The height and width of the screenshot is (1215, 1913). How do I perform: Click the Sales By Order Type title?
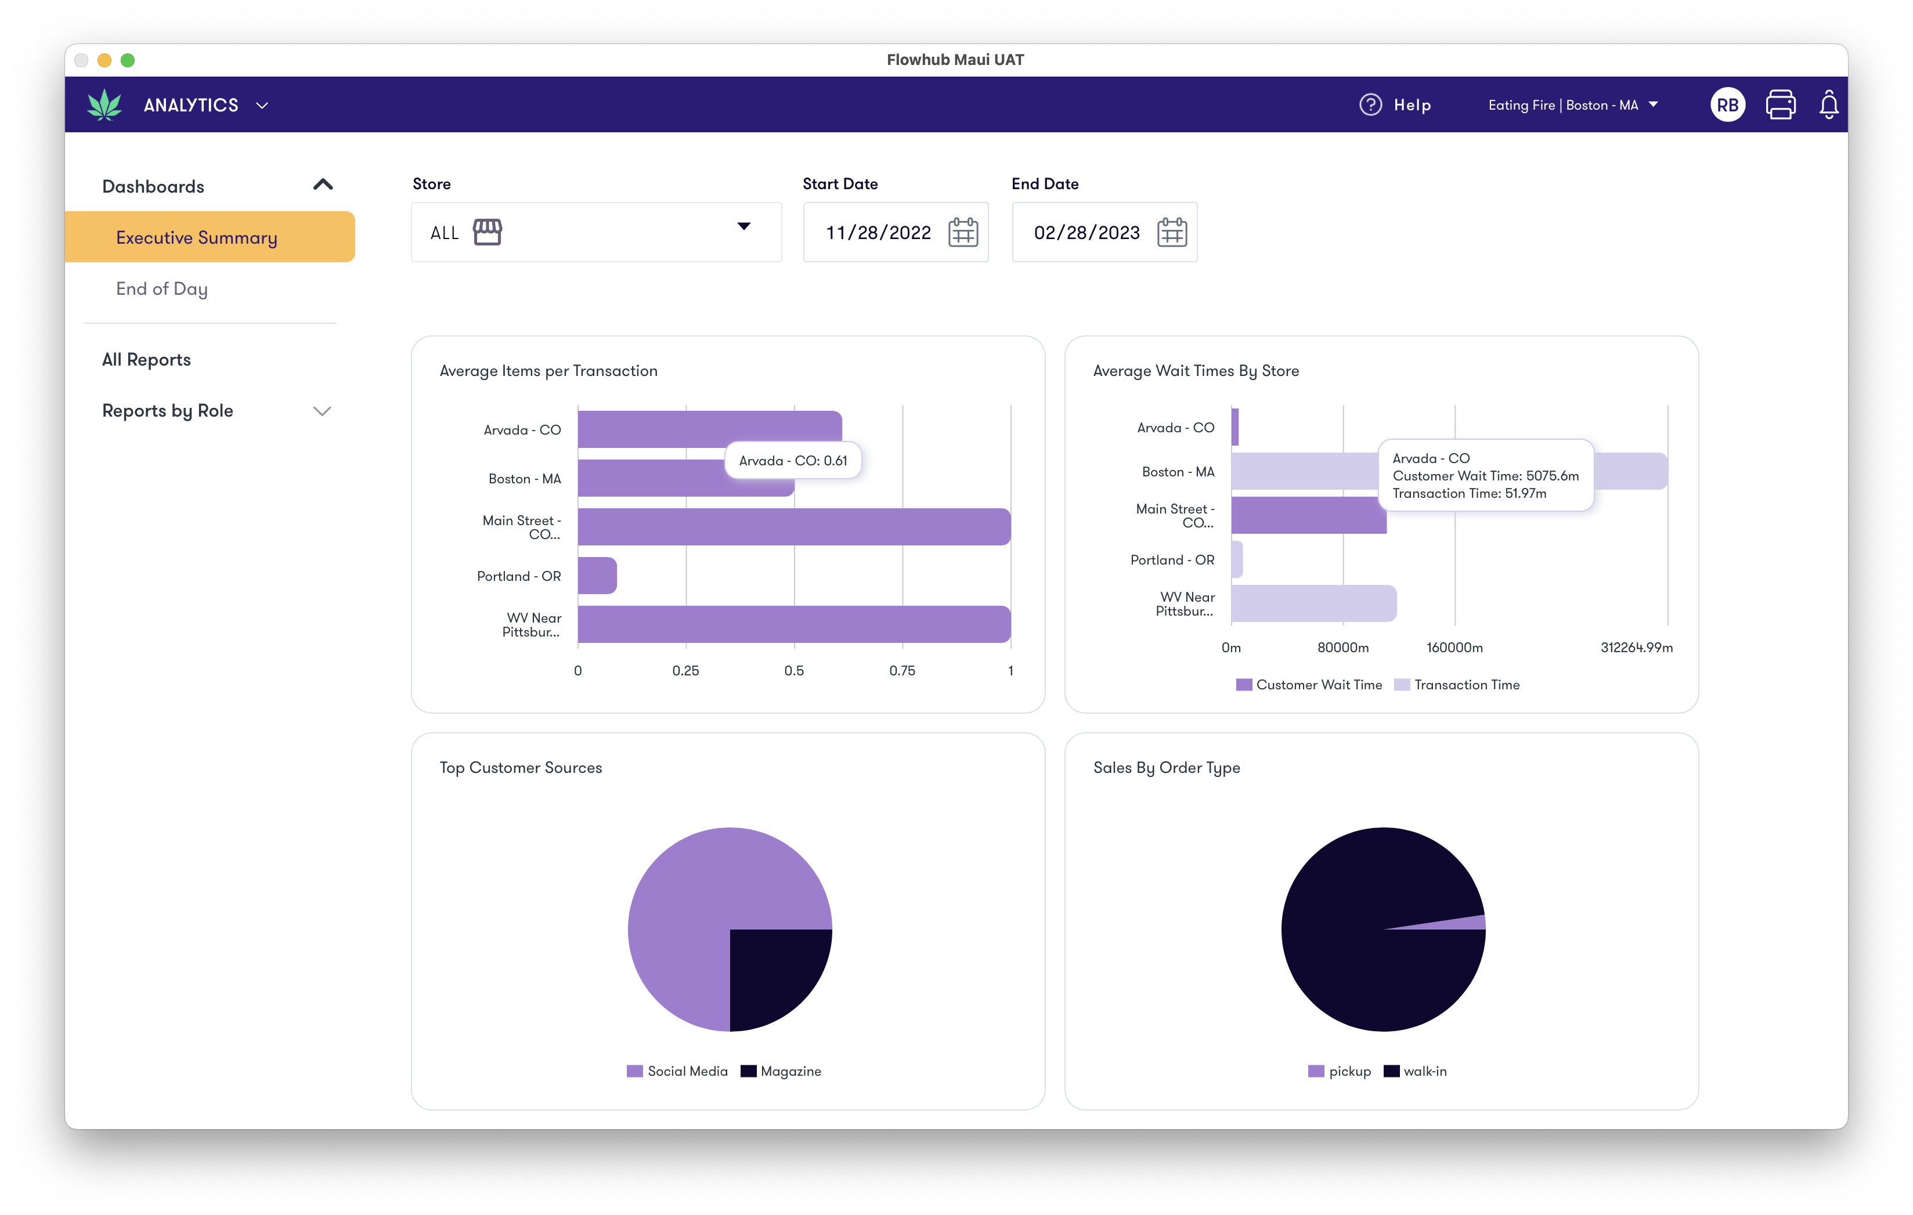pyautogui.click(x=1166, y=768)
